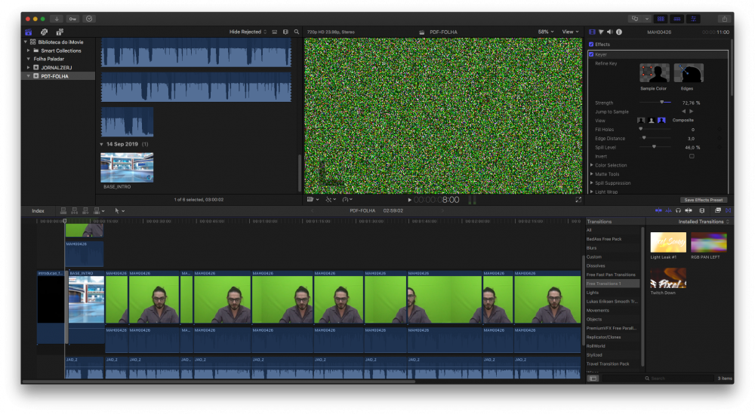Toggle timeline snapping icon
The image size is (755, 414).
click(689, 210)
